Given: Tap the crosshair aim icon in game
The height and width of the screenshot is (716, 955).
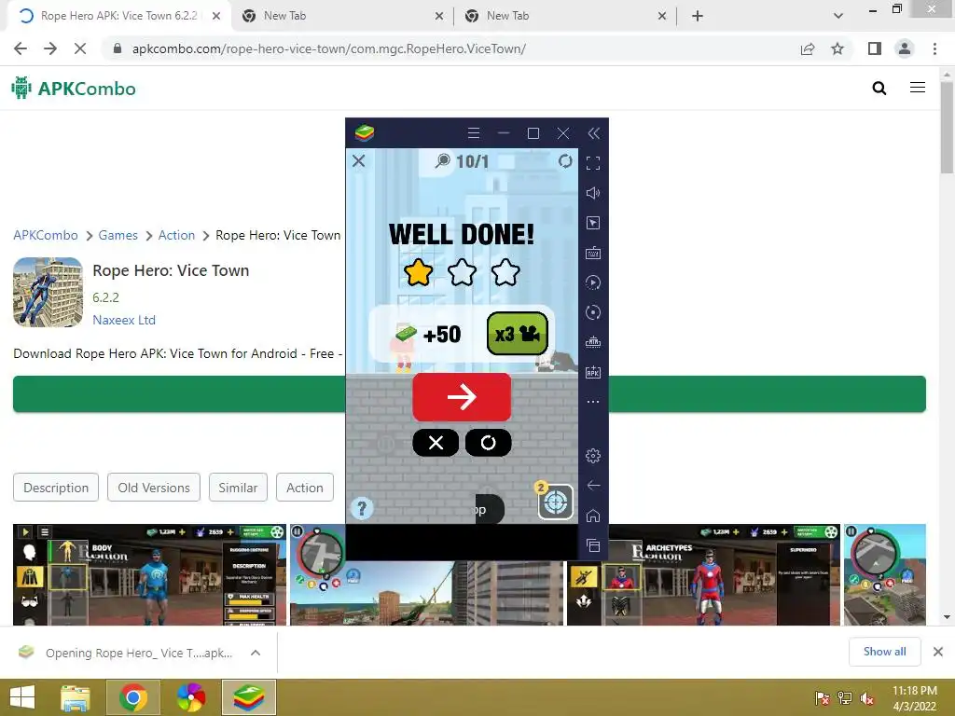Looking at the screenshot, I should [555, 503].
